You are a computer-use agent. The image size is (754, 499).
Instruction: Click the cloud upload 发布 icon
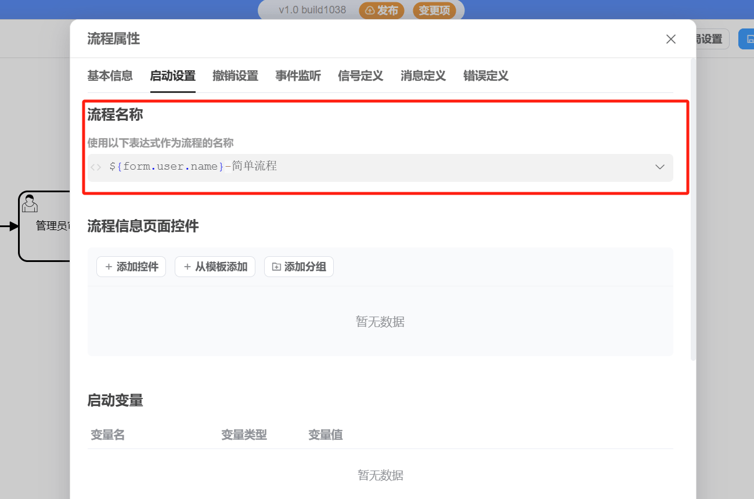click(370, 10)
